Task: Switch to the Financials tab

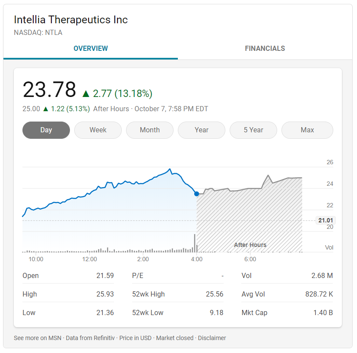Action: click(x=265, y=49)
